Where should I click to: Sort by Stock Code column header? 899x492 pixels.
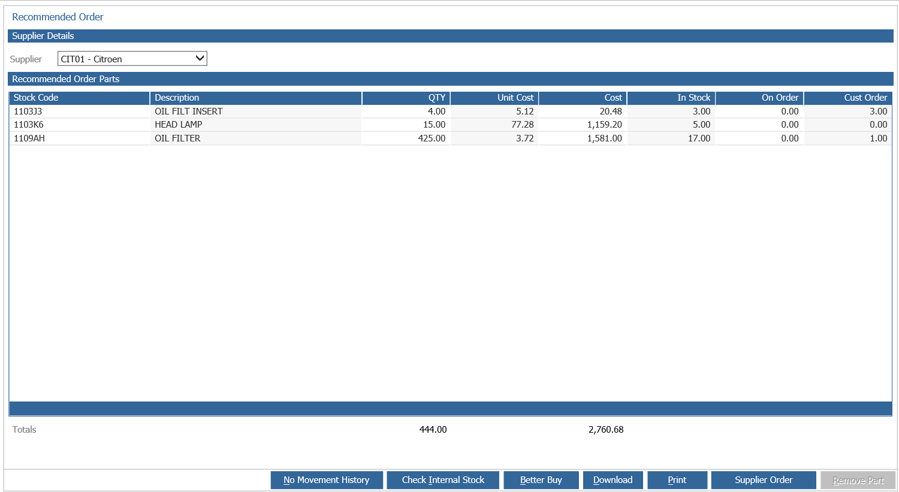pyautogui.click(x=79, y=98)
